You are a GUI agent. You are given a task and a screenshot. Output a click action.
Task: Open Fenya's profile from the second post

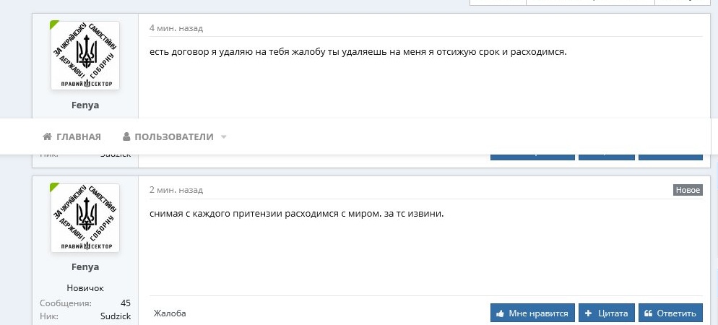click(x=85, y=266)
